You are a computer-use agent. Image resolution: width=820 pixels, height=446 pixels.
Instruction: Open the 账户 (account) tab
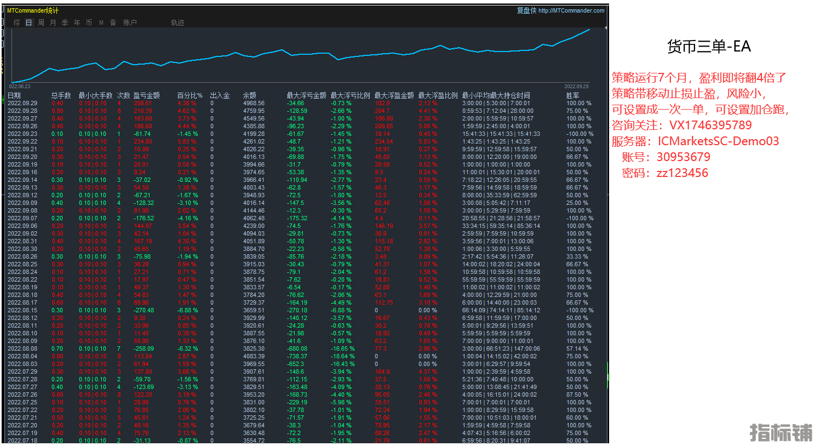(x=130, y=22)
